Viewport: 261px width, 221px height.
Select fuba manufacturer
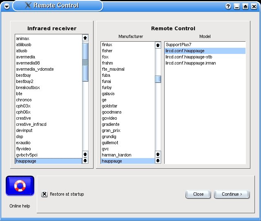pyautogui.click(x=128, y=75)
